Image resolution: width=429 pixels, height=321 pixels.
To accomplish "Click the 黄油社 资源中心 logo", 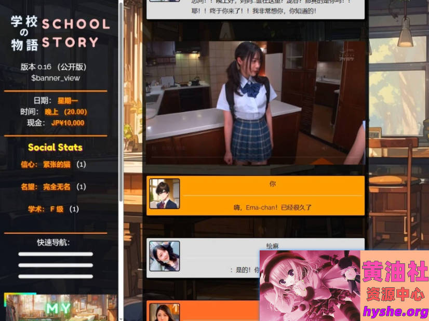I will tap(395, 279).
